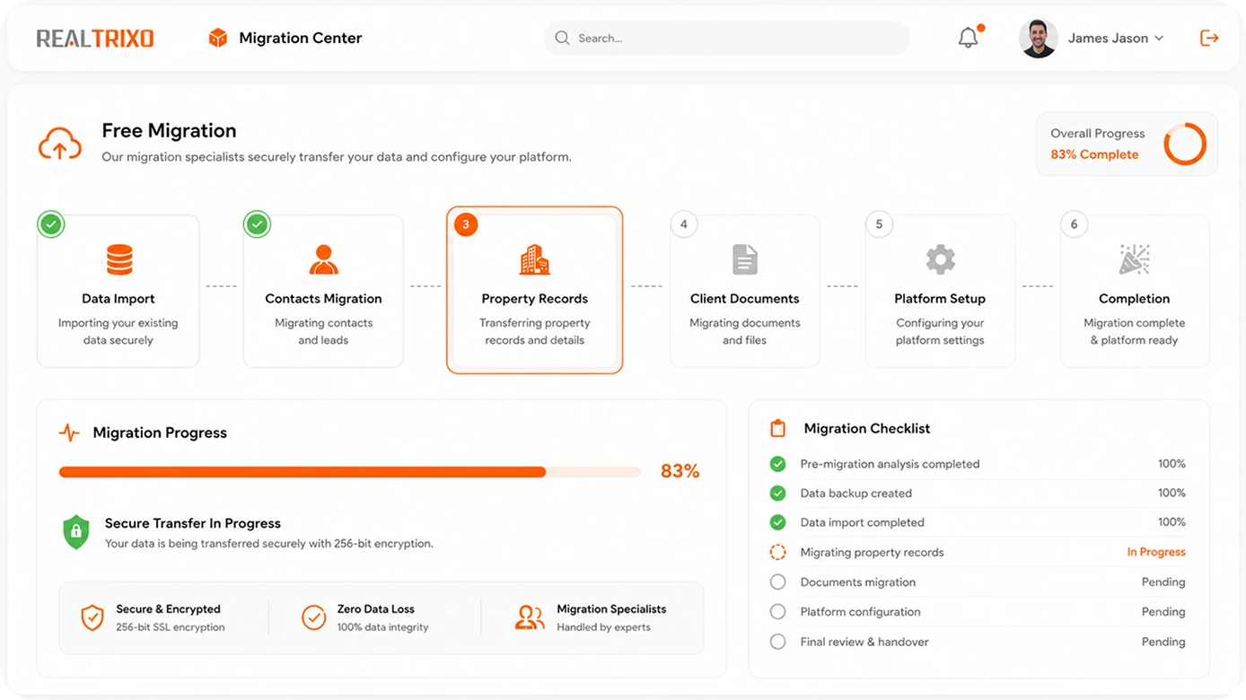Click step number 6 badge on Completion

[x=1074, y=224]
